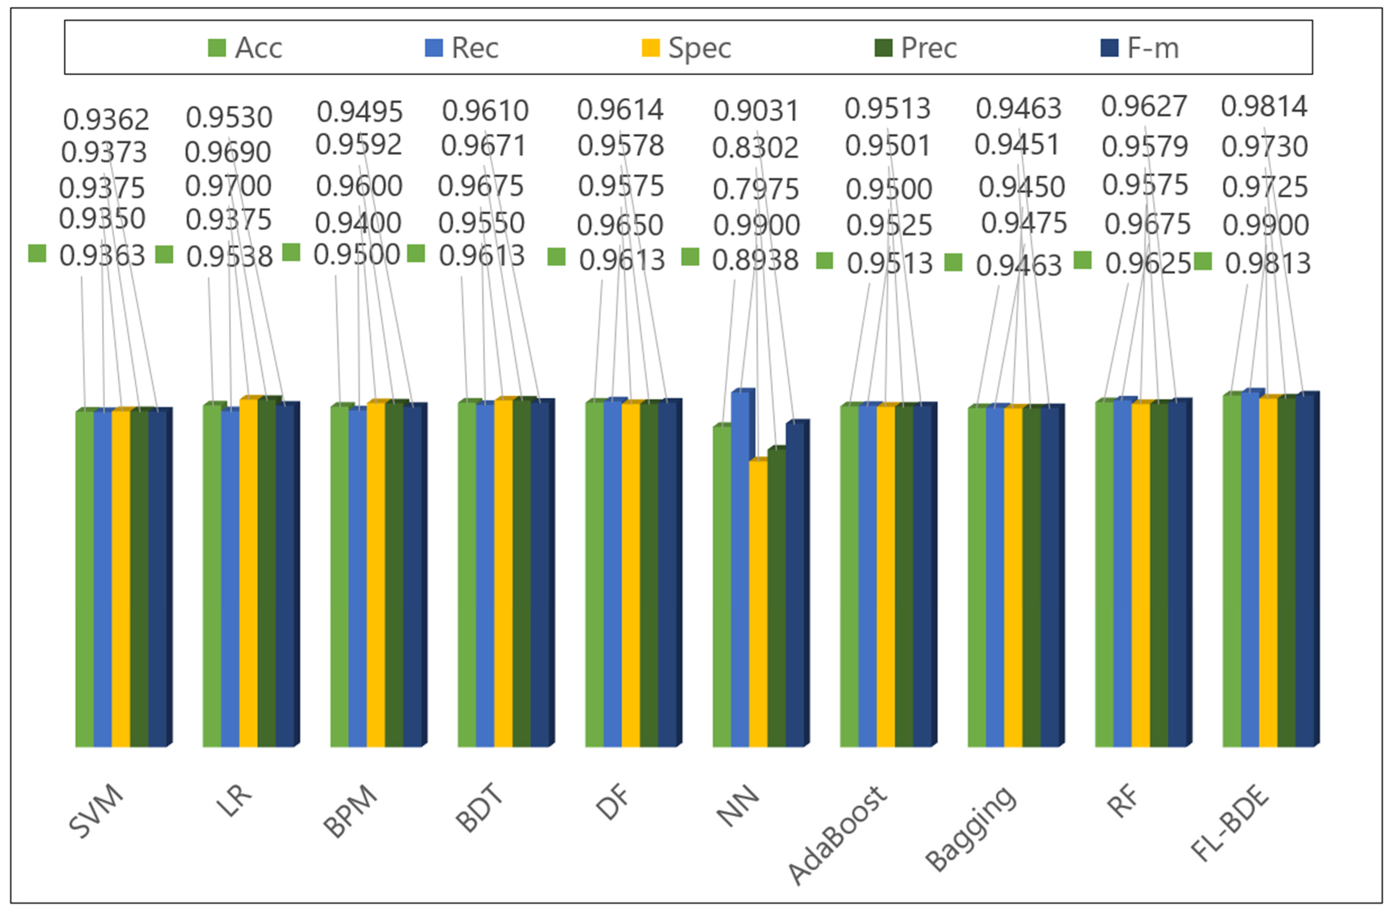Click the 0.9362 data label above SVM

(x=106, y=120)
